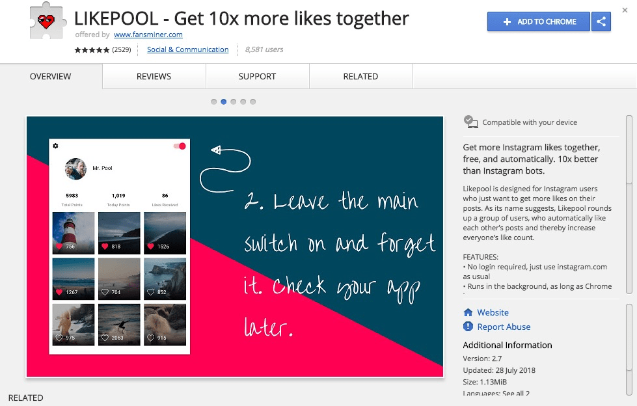Click the LIKEPOOL extension title
The width and height of the screenshot is (637, 406).
coord(241,18)
